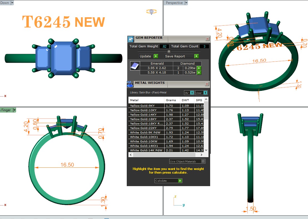Click the Save Report button

(x=181, y=56)
